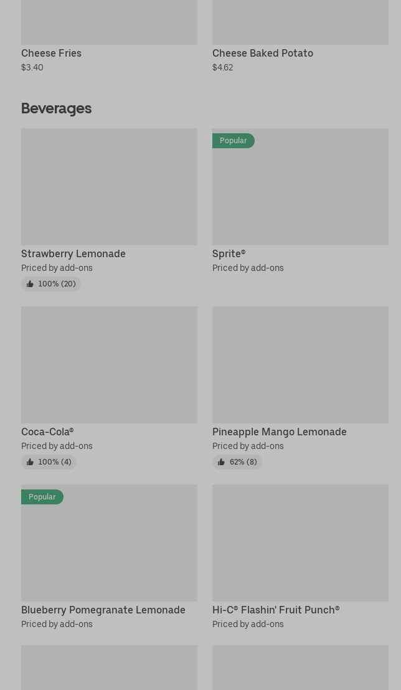This screenshot has width=401, height=690.
Task: Click thumbs-up icon under Coca-Cola
Action: (x=30, y=462)
